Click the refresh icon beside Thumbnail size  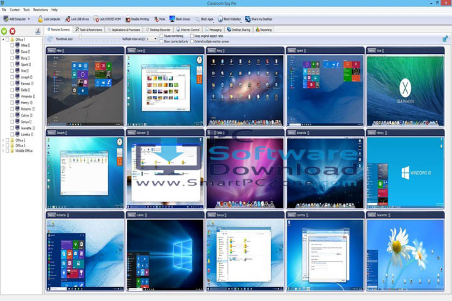coord(50,39)
